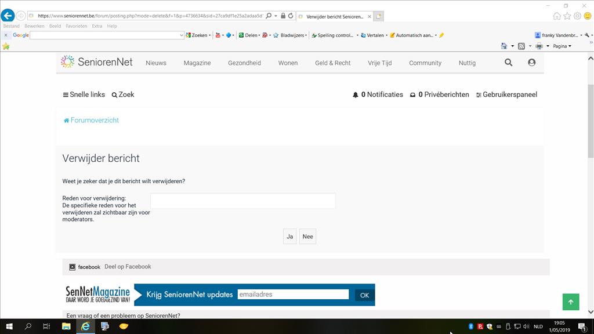
Task: Click the SeniorenNet logo
Action: coord(97,62)
